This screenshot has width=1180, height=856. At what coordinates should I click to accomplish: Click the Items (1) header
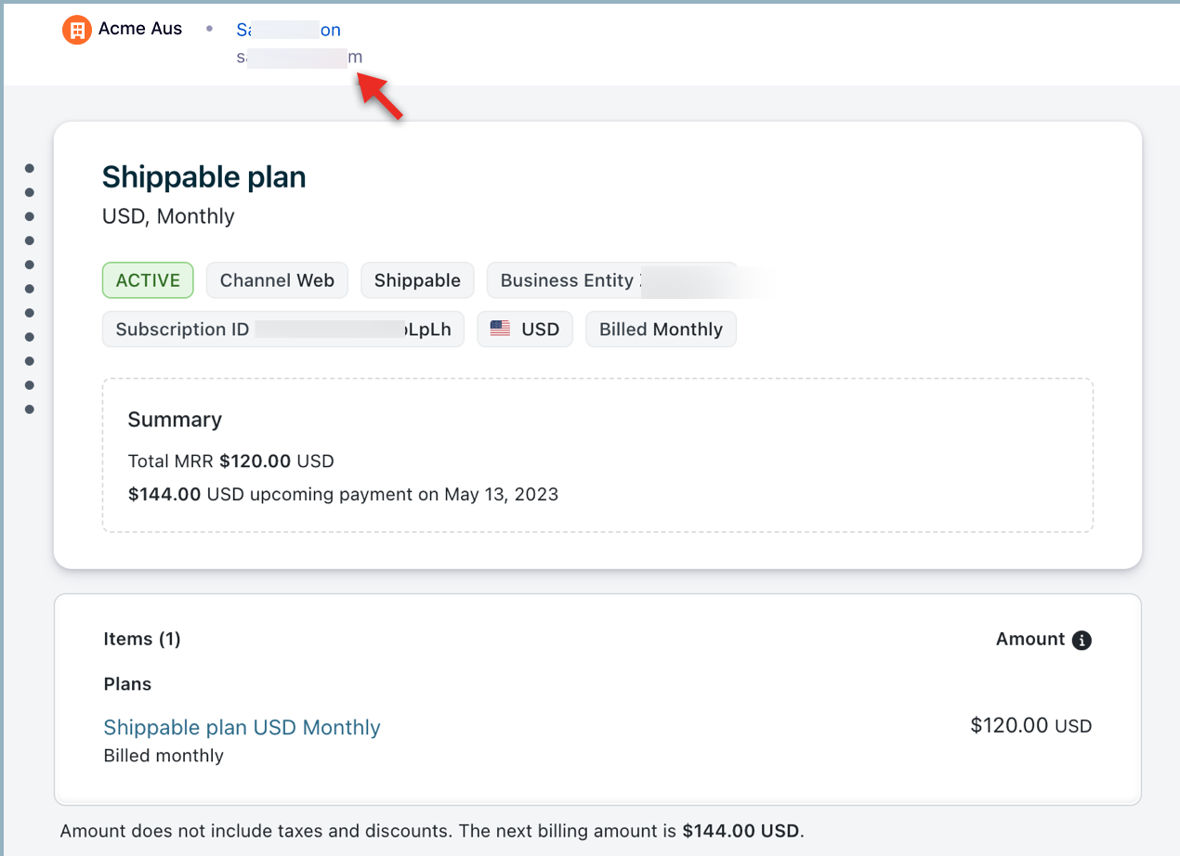point(142,639)
